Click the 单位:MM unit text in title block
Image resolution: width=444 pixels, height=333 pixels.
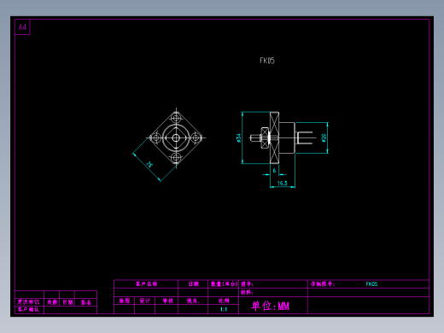tap(270, 306)
